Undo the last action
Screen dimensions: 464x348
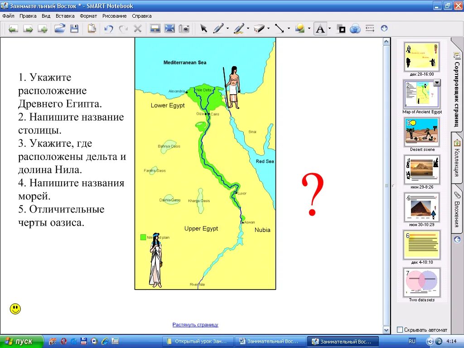tap(109, 29)
